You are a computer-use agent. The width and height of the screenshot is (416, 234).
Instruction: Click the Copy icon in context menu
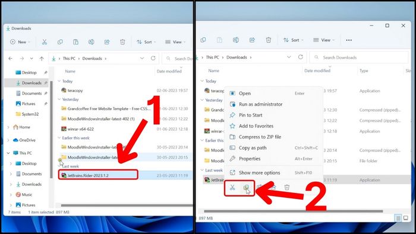click(x=246, y=188)
